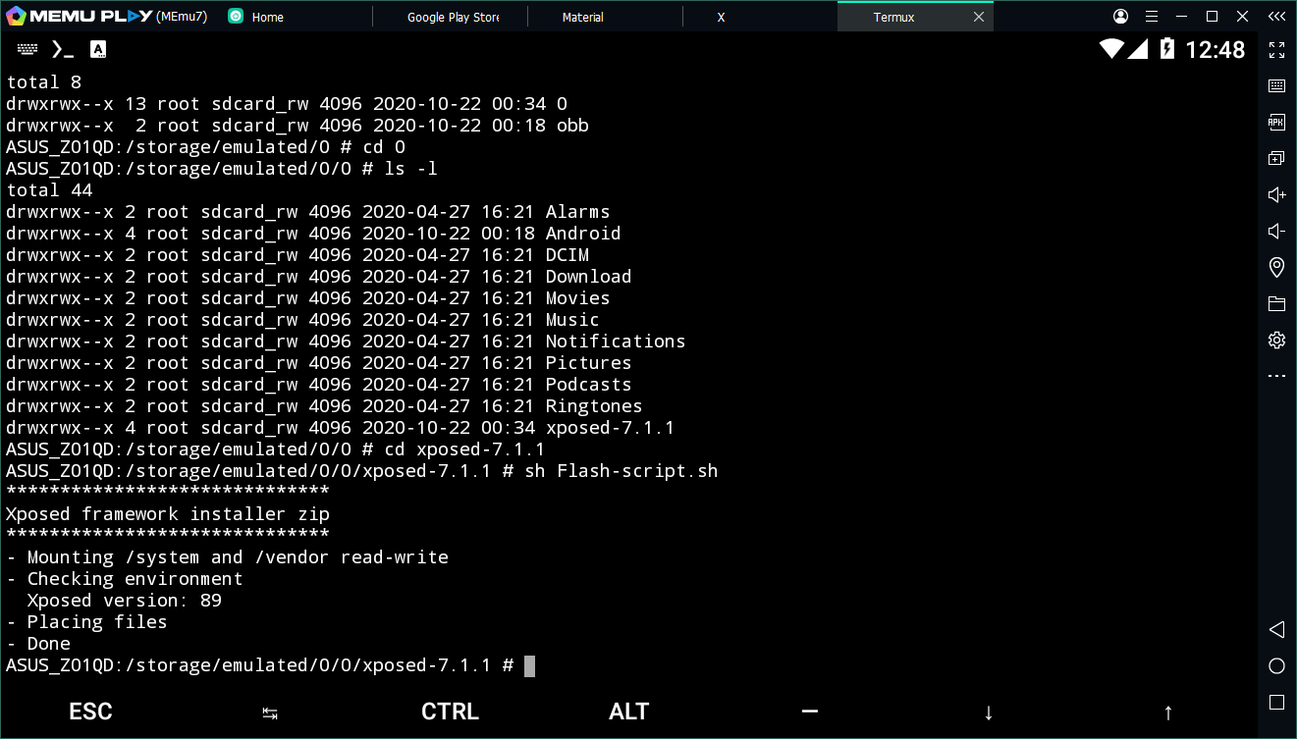This screenshot has width=1297, height=739.
Task: Click the 'Music' directory name
Action: coord(572,320)
